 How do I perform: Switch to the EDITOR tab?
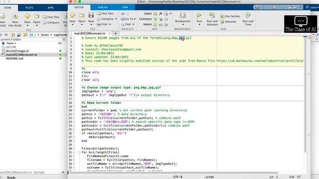(x=79, y=7)
